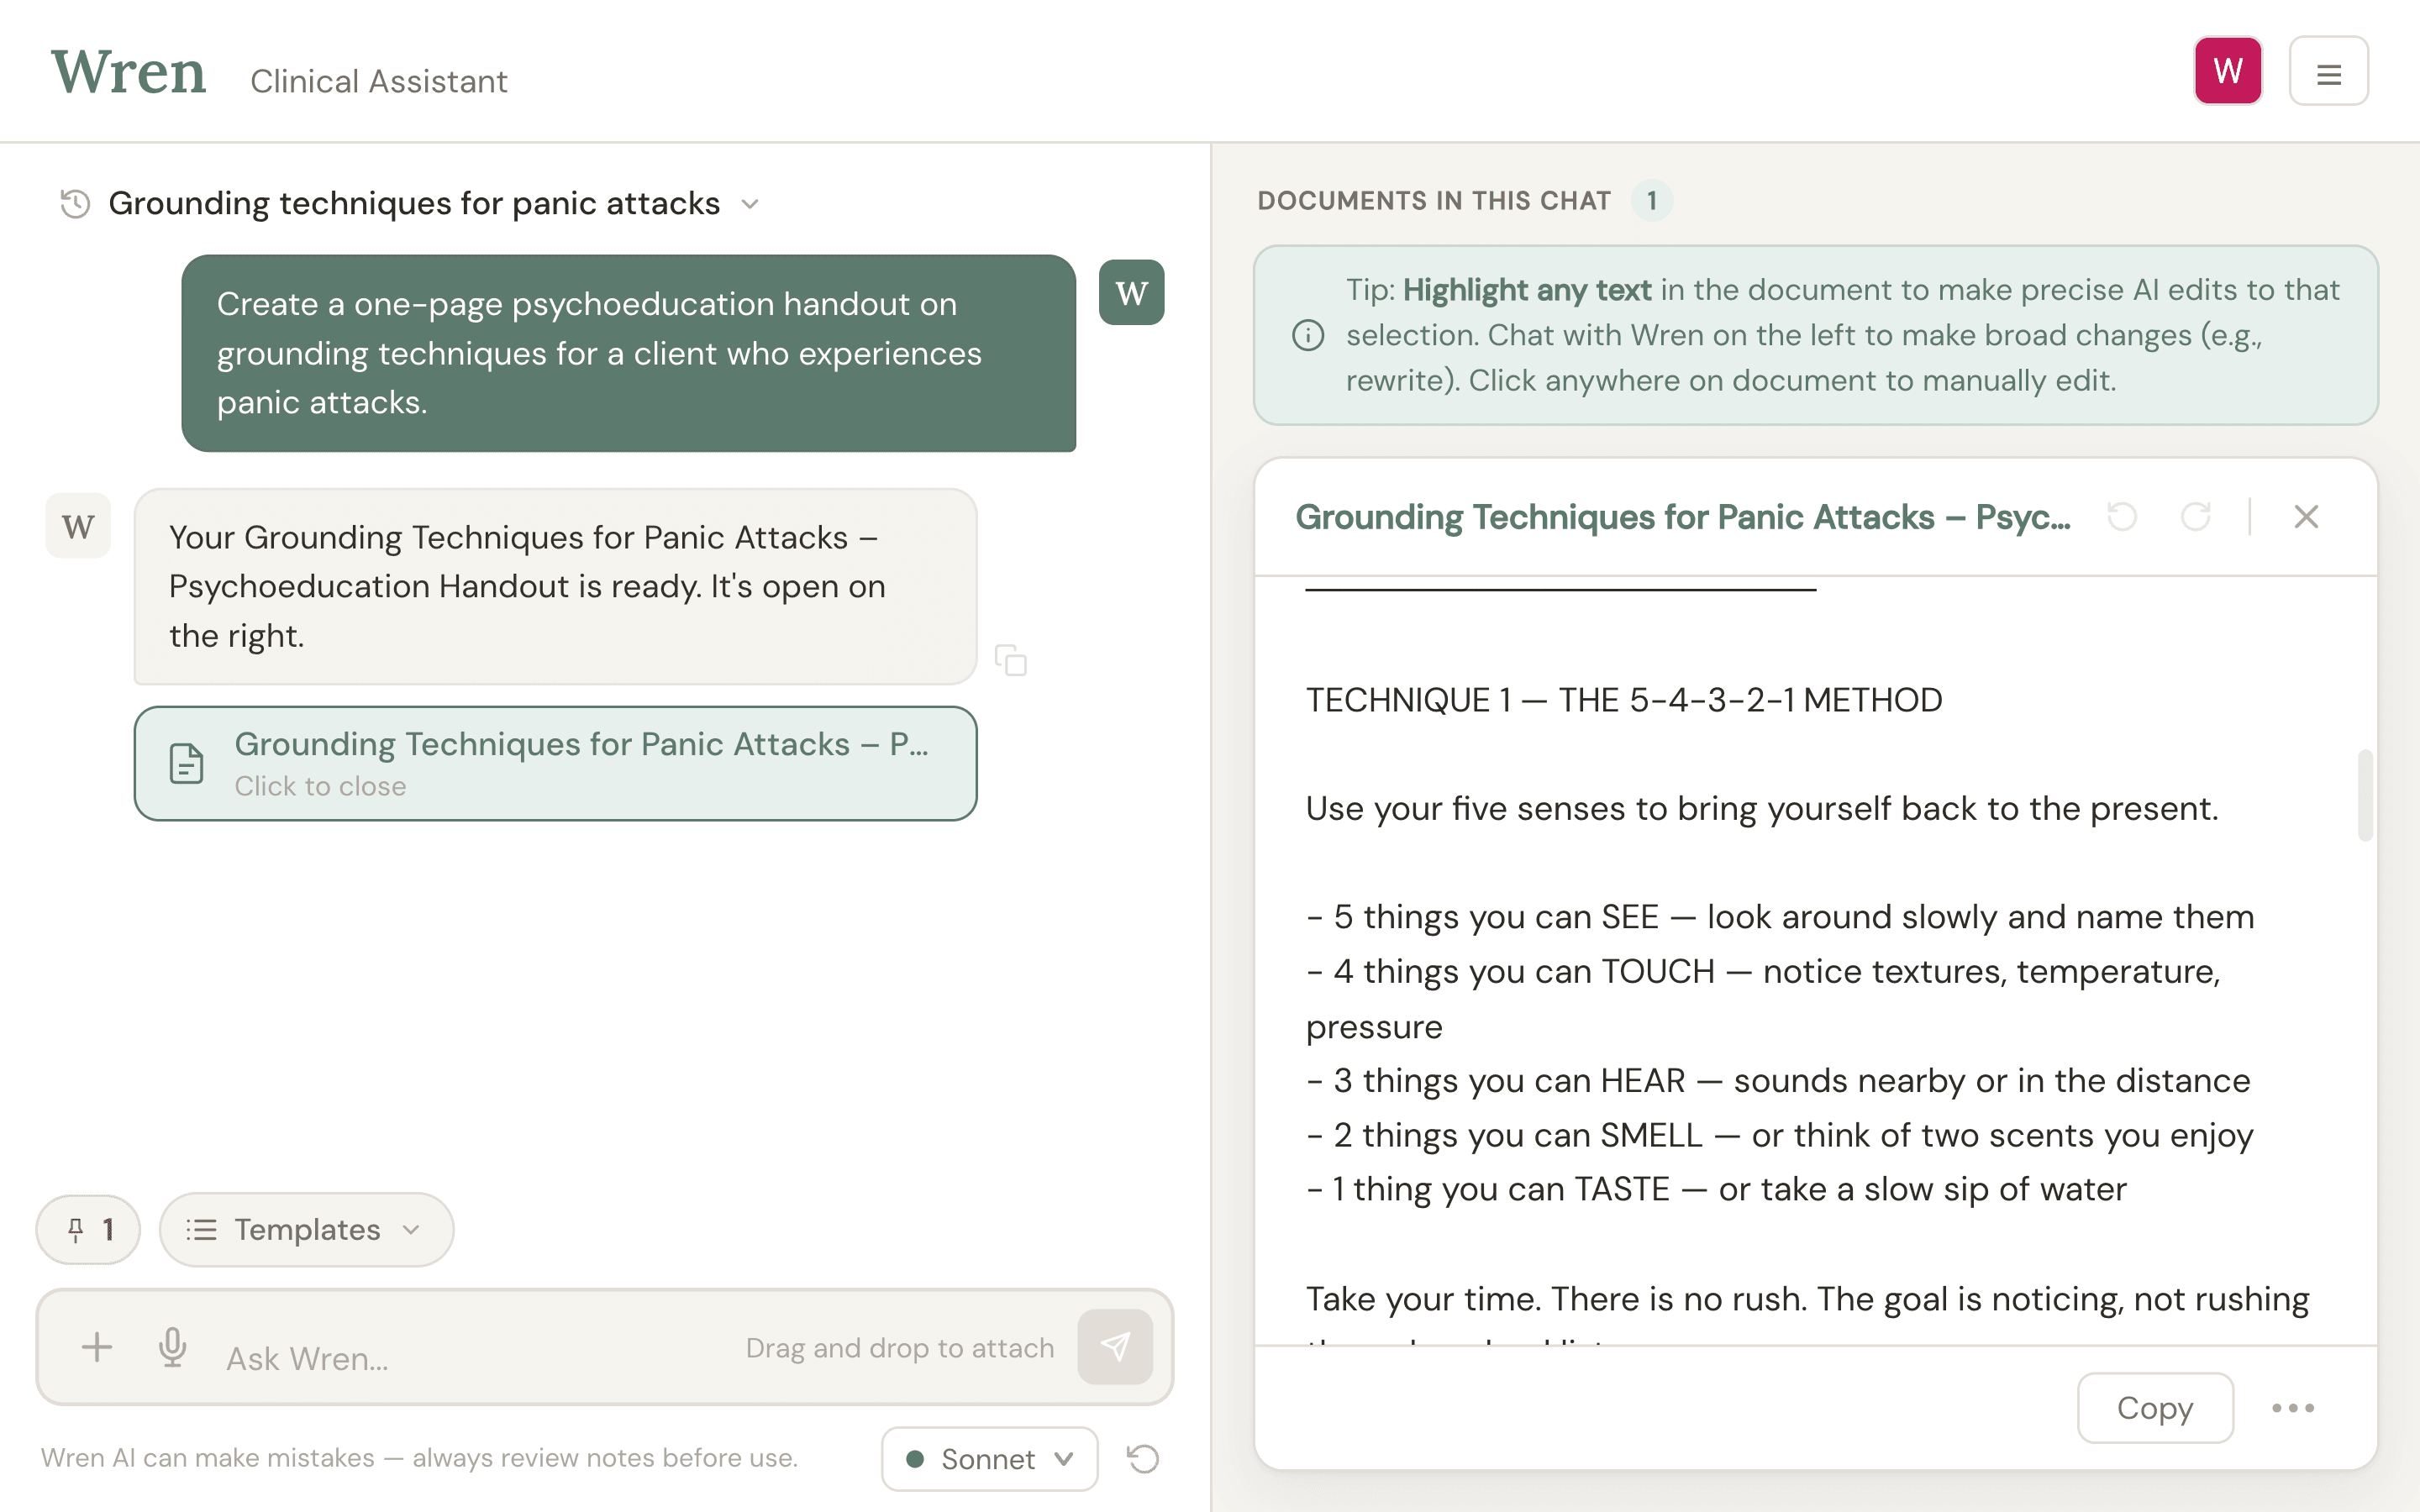2420x1512 pixels.
Task: Click the document title in panel header
Action: pos(1683,517)
